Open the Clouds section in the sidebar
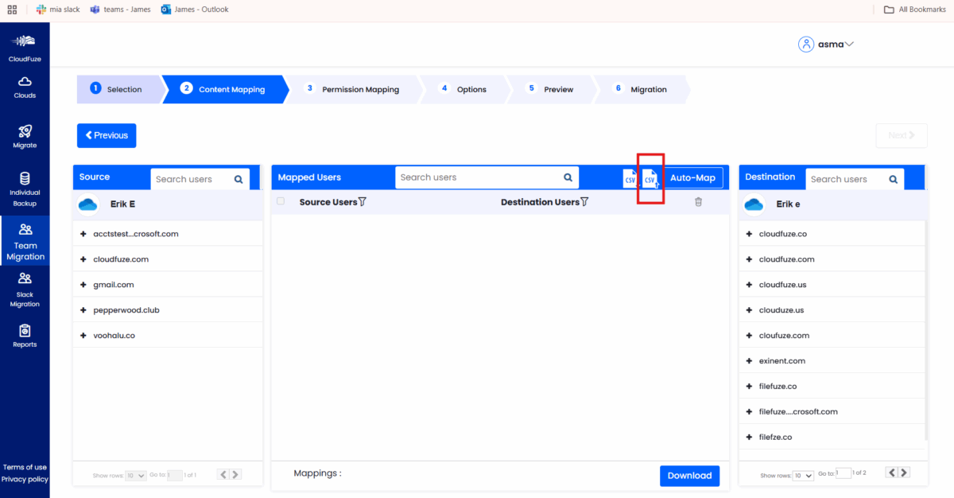Image resolution: width=954 pixels, height=498 pixels. (25, 88)
